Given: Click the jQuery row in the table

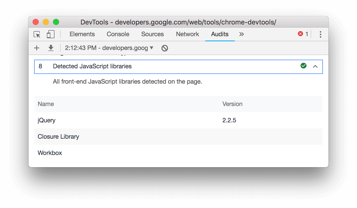Looking at the screenshot, I should pyautogui.click(x=102, y=120).
